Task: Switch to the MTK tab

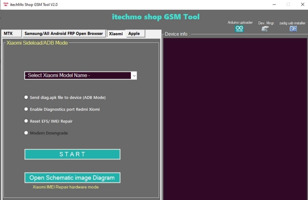Action: 8,33
